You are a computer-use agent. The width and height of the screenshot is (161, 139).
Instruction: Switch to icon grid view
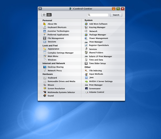coord(44,15)
